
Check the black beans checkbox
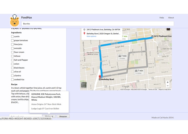coord(12,68)
